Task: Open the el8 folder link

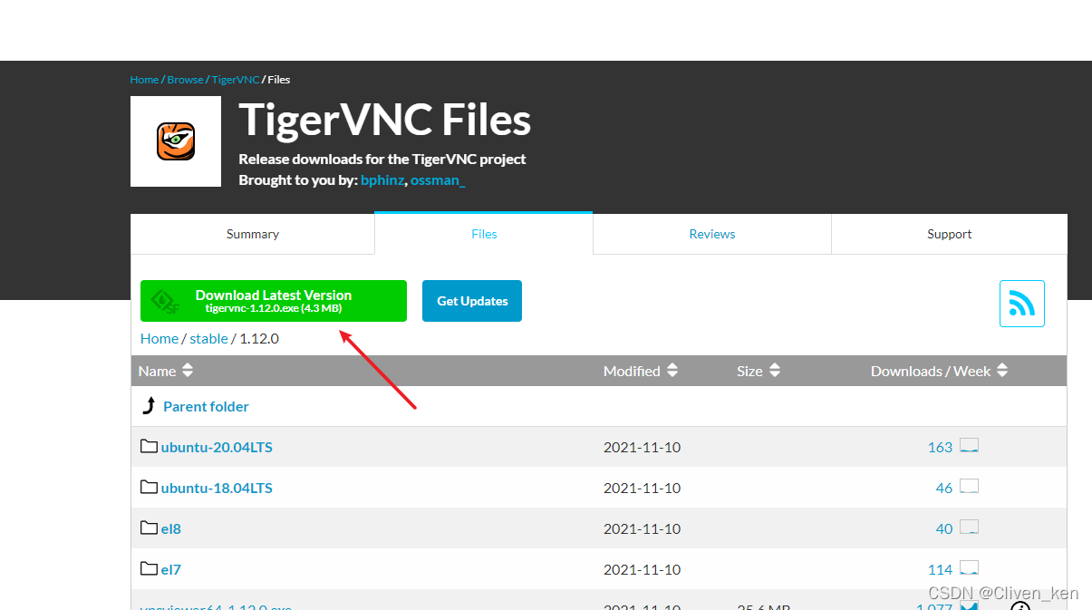Action: click(x=171, y=528)
